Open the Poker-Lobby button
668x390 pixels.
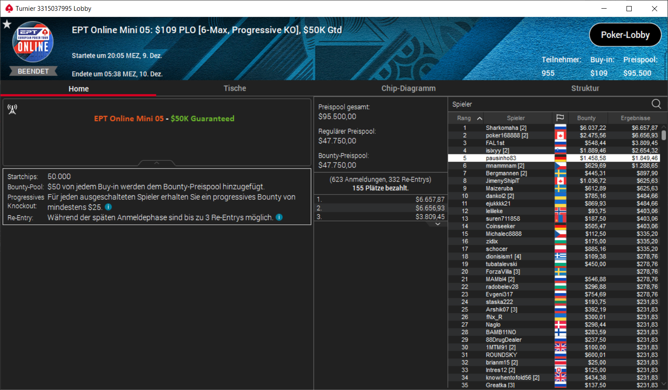point(625,35)
